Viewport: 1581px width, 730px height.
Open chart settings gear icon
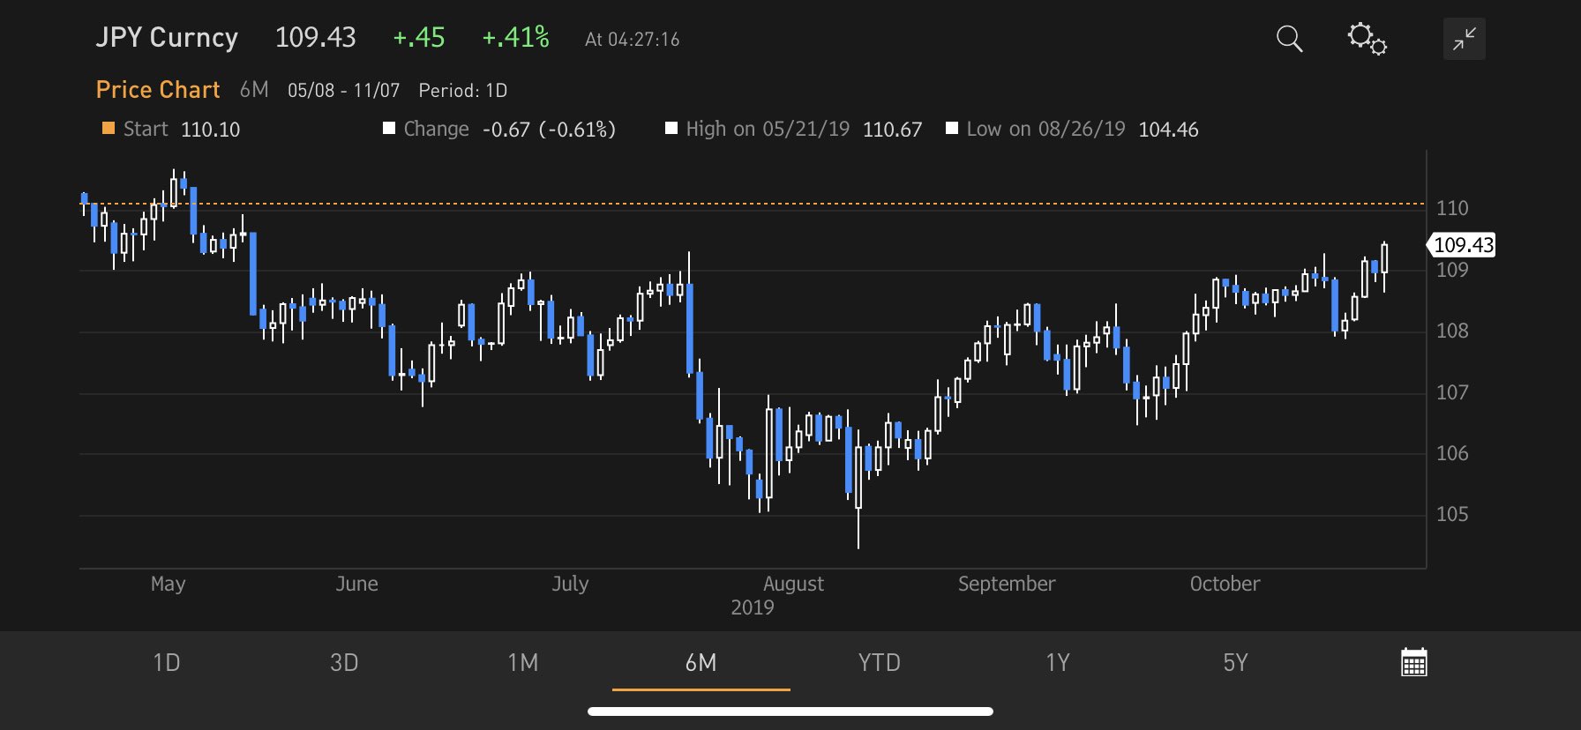pyautogui.click(x=1367, y=39)
